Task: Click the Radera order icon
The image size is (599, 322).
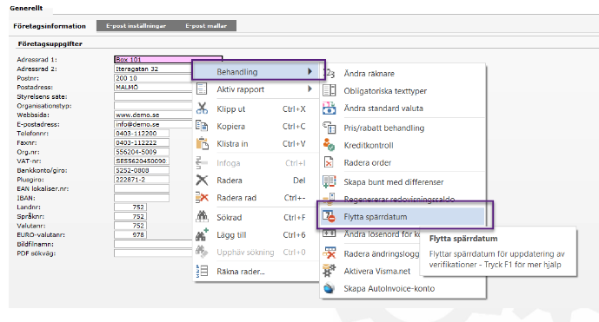Action: click(329, 162)
